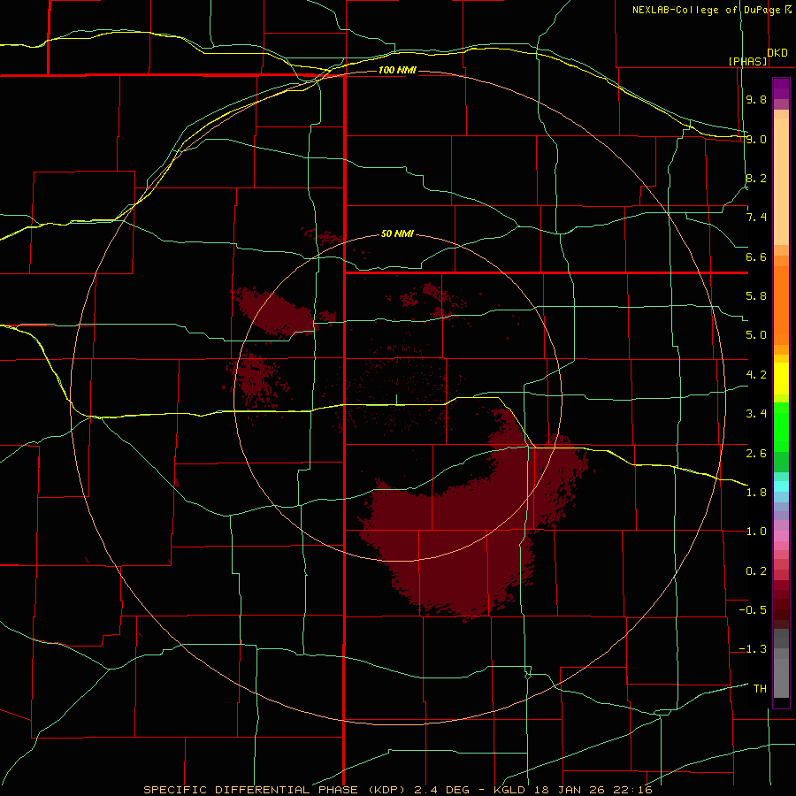Click the purple top band of color bar
Image resolution: width=796 pixels, height=796 pixels.
tap(781, 88)
